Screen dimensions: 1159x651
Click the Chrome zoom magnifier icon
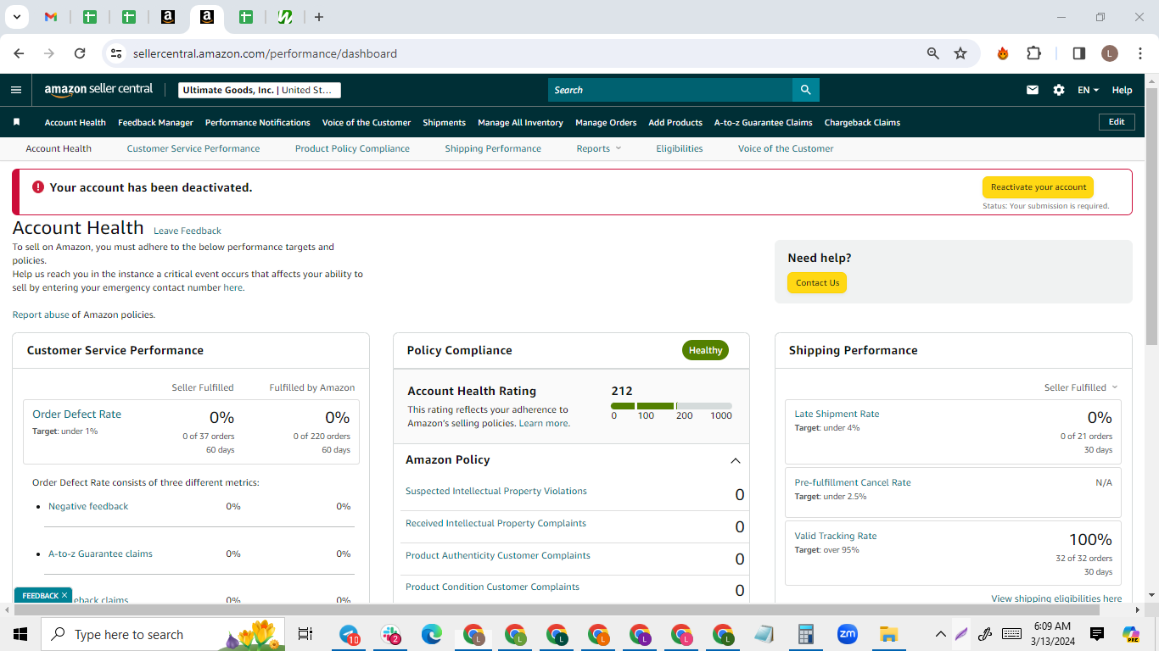933,53
